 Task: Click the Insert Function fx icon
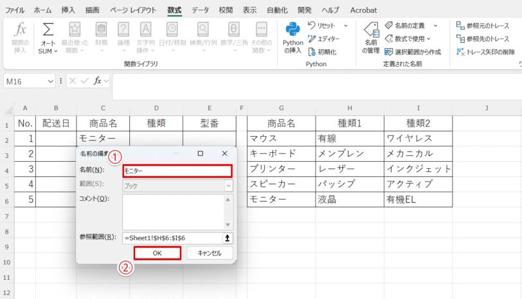coord(21,30)
